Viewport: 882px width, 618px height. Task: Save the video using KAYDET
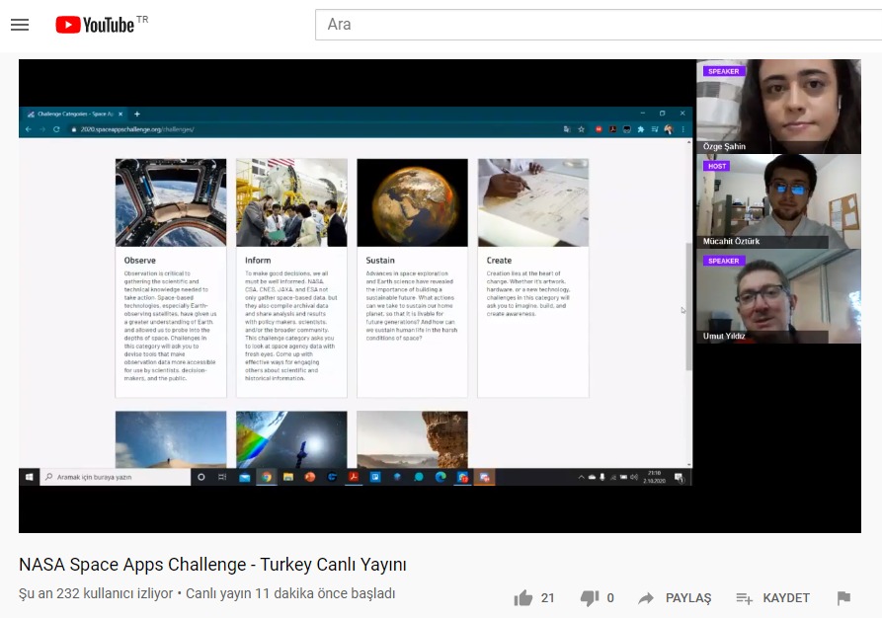pyautogui.click(x=773, y=598)
